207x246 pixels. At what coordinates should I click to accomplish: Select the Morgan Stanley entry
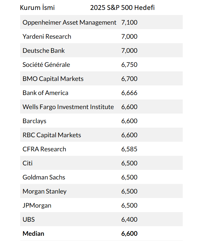click(101, 191)
